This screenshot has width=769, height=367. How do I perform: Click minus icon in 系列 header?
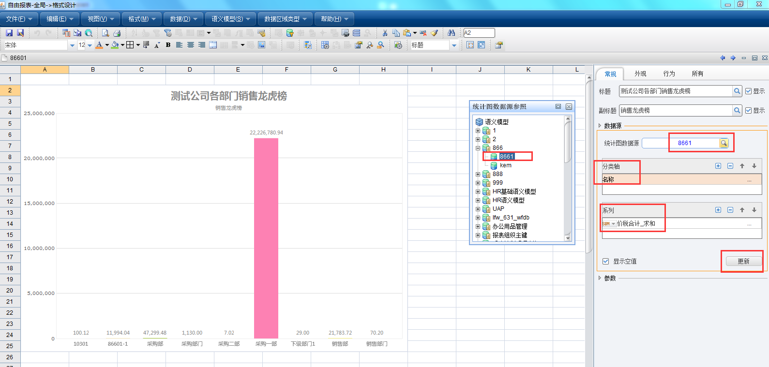coord(730,210)
